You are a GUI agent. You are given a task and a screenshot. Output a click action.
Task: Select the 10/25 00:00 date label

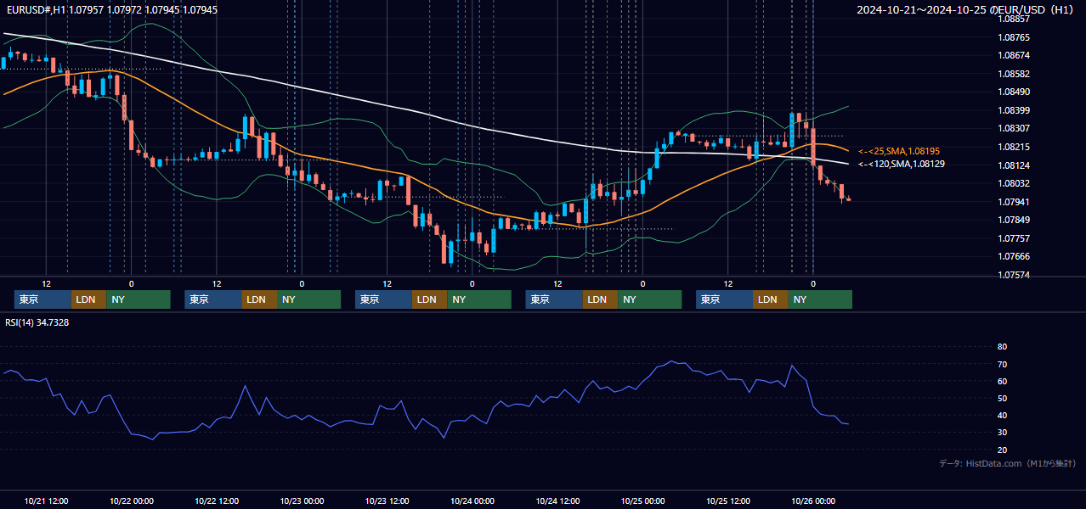(x=642, y=501)
